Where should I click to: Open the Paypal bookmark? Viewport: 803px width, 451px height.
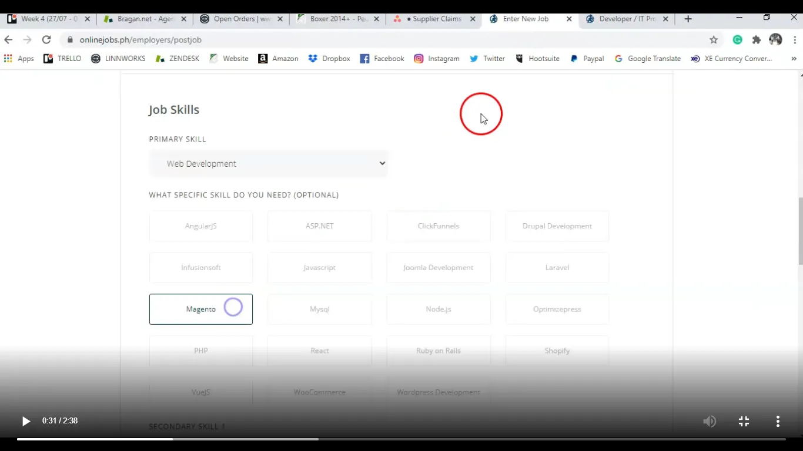tap(587, 59)
